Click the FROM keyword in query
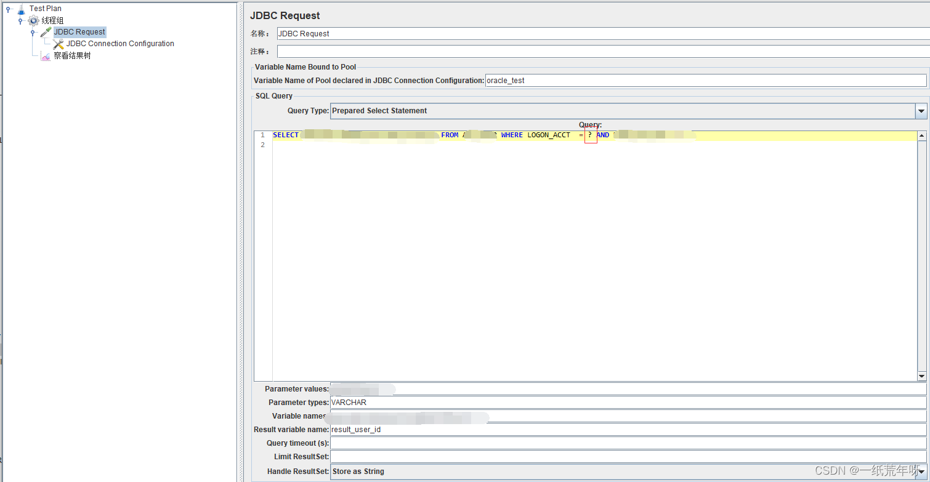The width and height of the screenshot is (930, 482). [450, 135]
